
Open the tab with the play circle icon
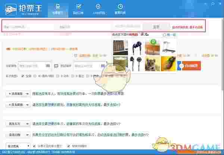point(120,9)
